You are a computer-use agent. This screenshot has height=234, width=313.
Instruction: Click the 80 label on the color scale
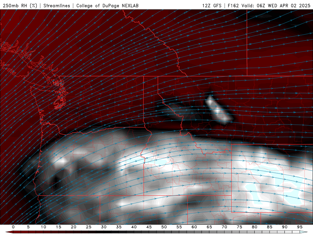click(x=255, y=227)
